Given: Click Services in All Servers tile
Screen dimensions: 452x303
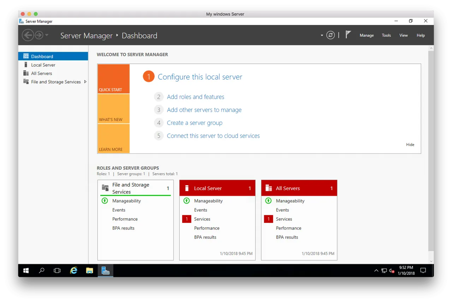Looking at the screenshot, I should (284, 219).
